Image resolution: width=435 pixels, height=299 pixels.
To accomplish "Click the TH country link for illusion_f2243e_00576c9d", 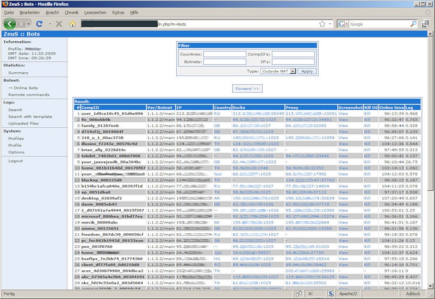I will (x=217, y=144).
